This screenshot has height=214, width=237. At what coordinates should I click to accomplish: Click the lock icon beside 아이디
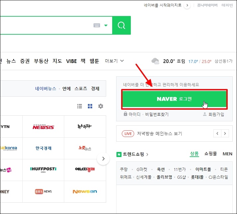click(x=125, y=114)
